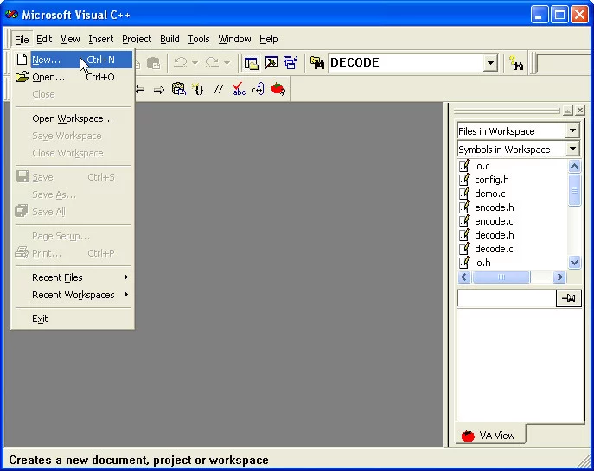Viewport: 594px width, 471px height.
Task: Click the Find in Files binoculars icon
Action: 317,63
